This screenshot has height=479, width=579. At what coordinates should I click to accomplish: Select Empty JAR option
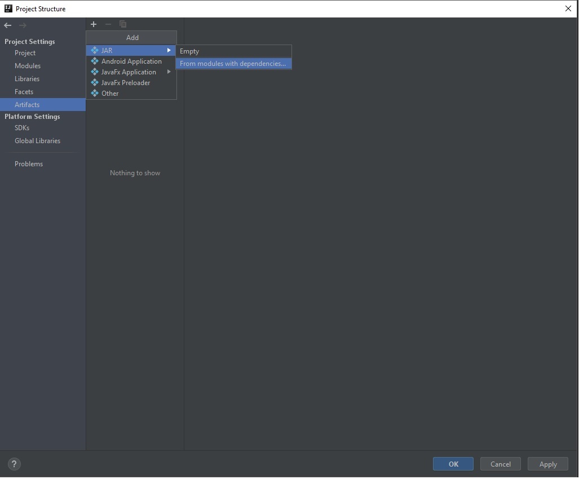(x=189, y=51)
